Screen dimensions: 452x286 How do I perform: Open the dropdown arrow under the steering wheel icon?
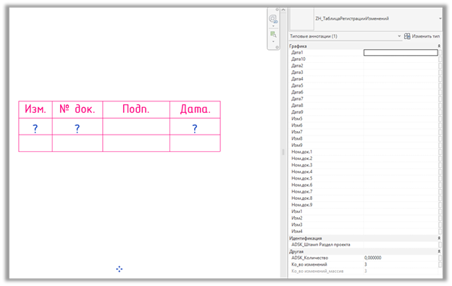(x=273, y=26)
